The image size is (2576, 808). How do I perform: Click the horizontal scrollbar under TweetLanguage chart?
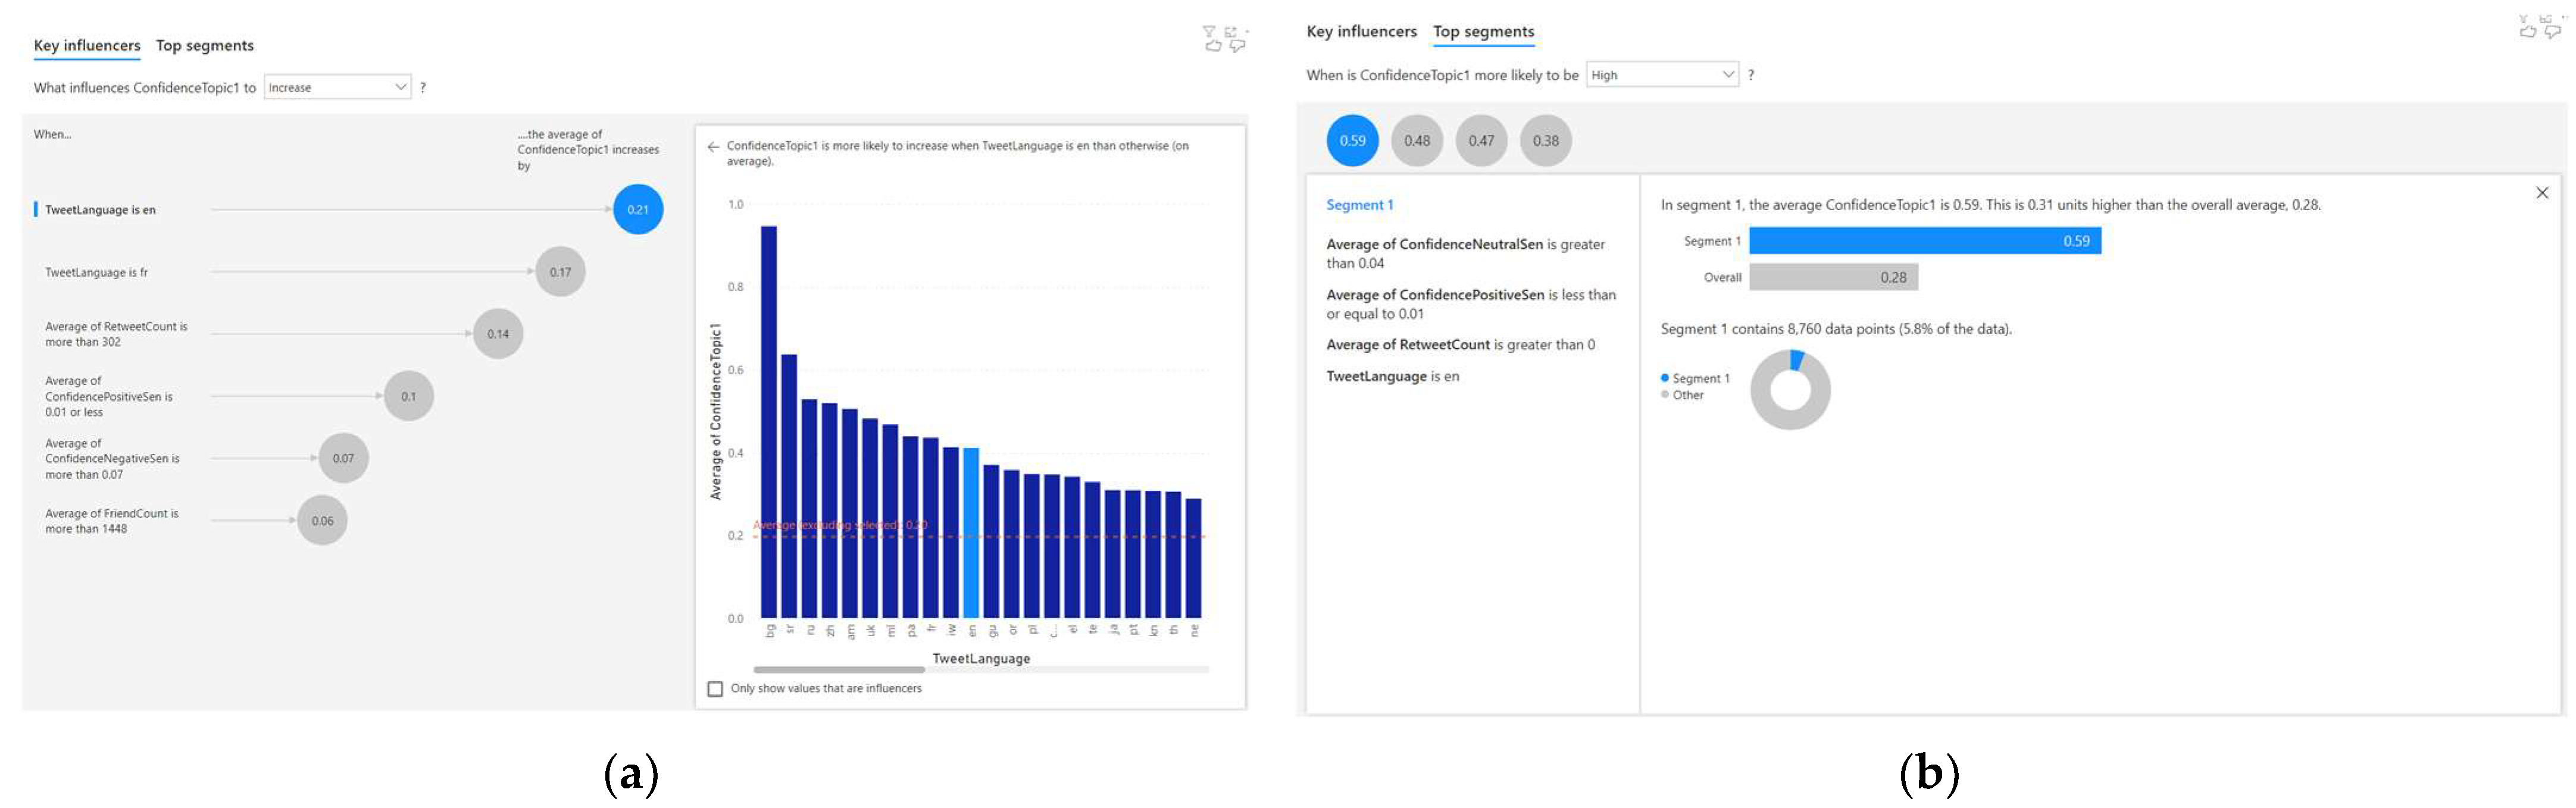[x=838, y=669]
